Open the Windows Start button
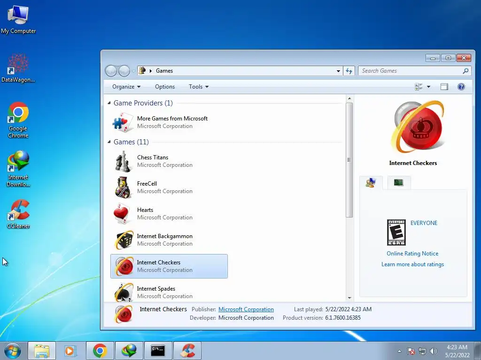The height and width of the screenshot is (360, 481). [13, 351]
